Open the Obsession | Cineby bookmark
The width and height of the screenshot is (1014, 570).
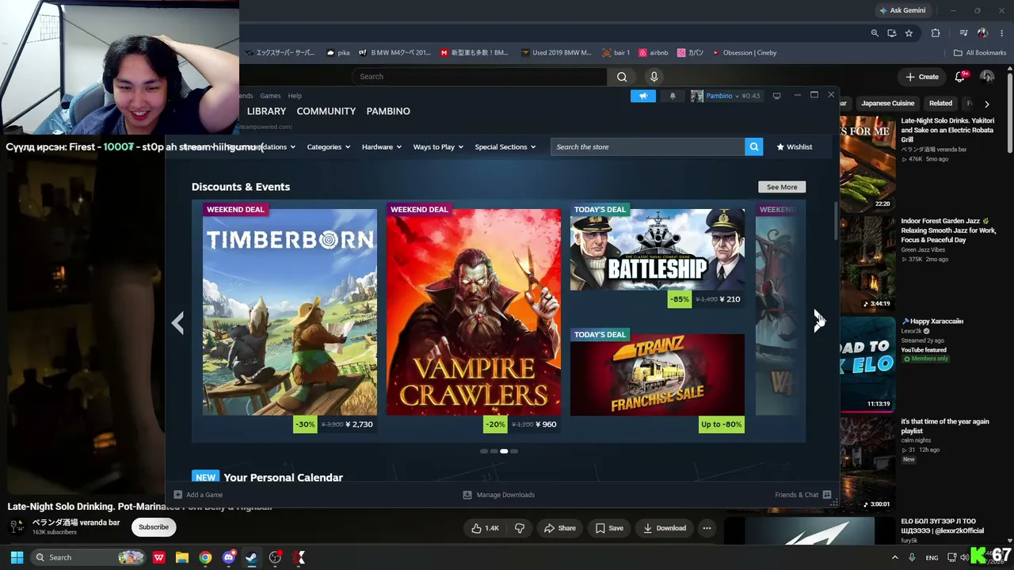(745, 53)
